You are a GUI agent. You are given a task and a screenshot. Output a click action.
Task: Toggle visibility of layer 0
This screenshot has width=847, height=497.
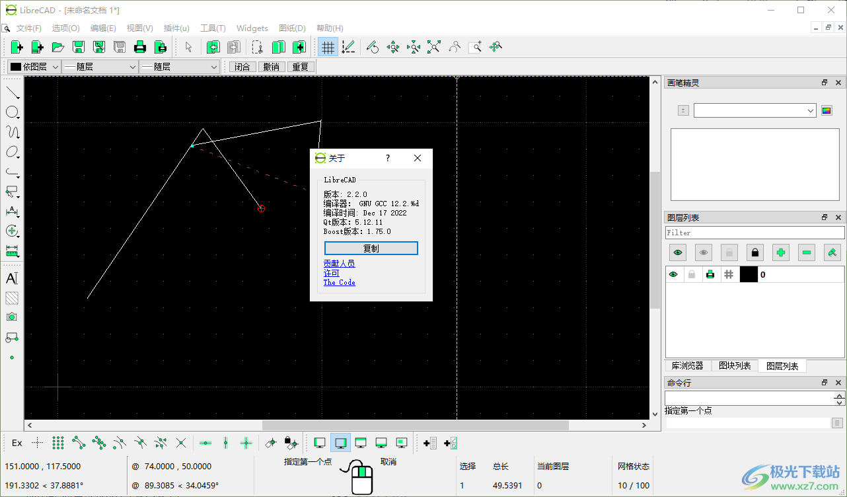click(674, 274)
